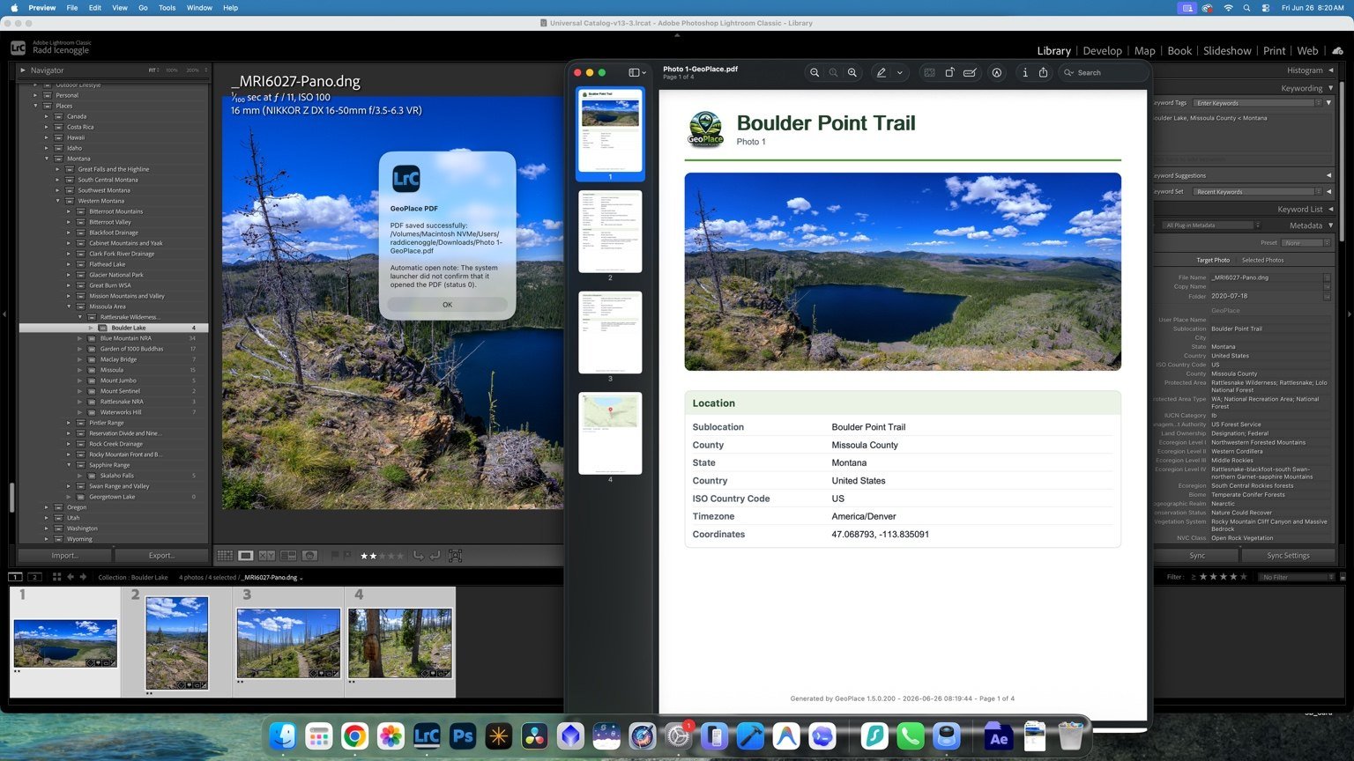1354x761 pixels.
Task: Open the Keyword Set Recent Keywords dropdown
Action: coord(1258,191)
